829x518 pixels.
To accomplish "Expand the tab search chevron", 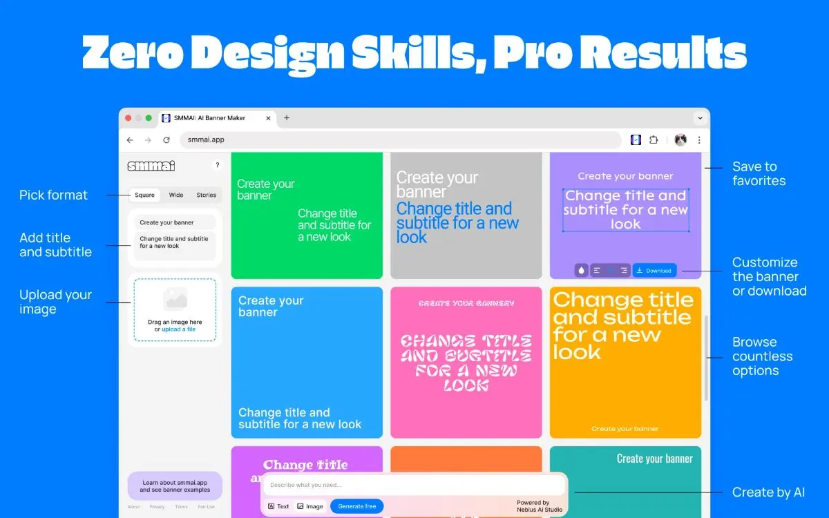I will tap(699, 118).
